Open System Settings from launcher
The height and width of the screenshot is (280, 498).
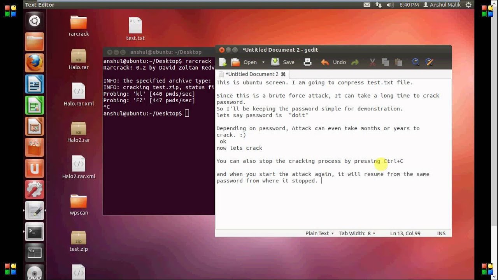coord(34,189)
